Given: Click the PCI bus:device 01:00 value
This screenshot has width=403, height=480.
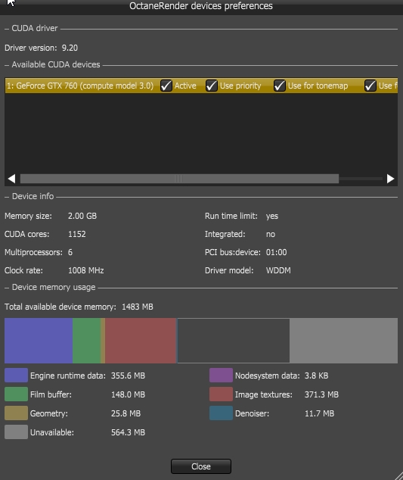Looking at the screenshot, I should (x=277, y=252).
